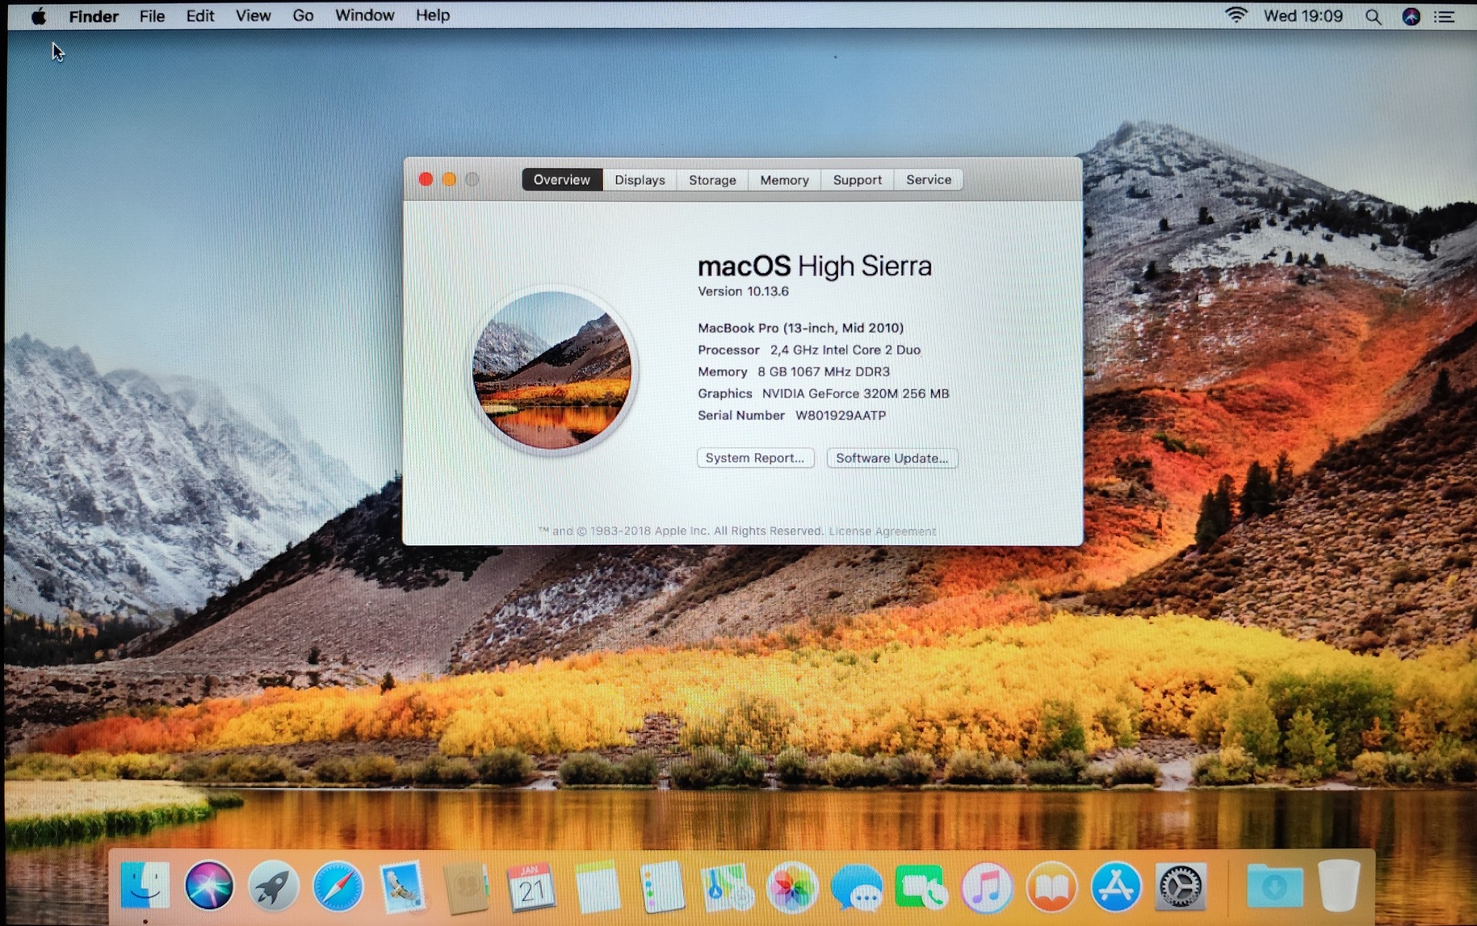
Task: Click the '8 GB 1067 MHz DDR3' value
Action: click(x=824, y=371)
